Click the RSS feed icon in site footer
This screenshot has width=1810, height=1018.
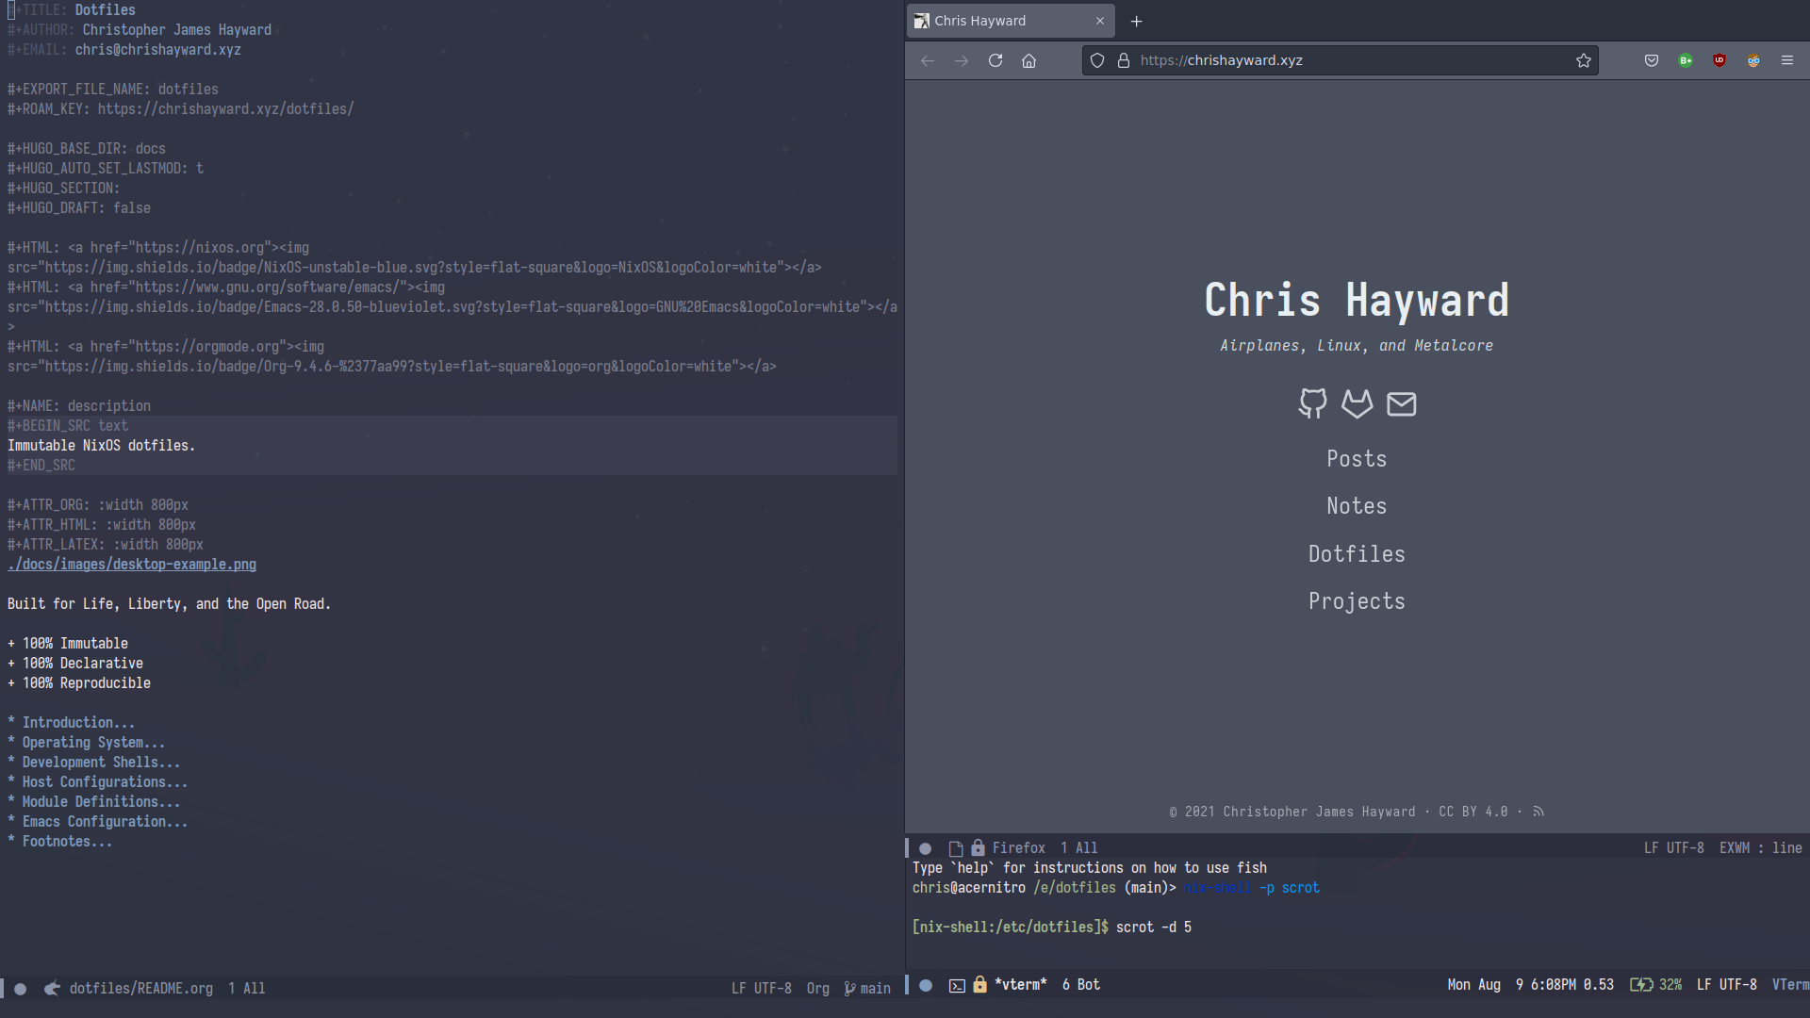(x=1539, y=812)
